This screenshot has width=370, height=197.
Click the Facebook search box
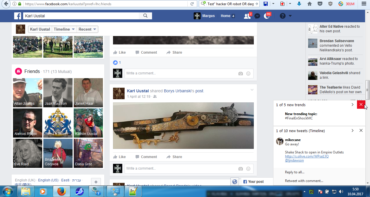coord(81,16)
